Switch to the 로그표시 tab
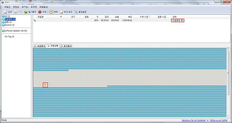 pyautogui.click(x=66, y=46)
